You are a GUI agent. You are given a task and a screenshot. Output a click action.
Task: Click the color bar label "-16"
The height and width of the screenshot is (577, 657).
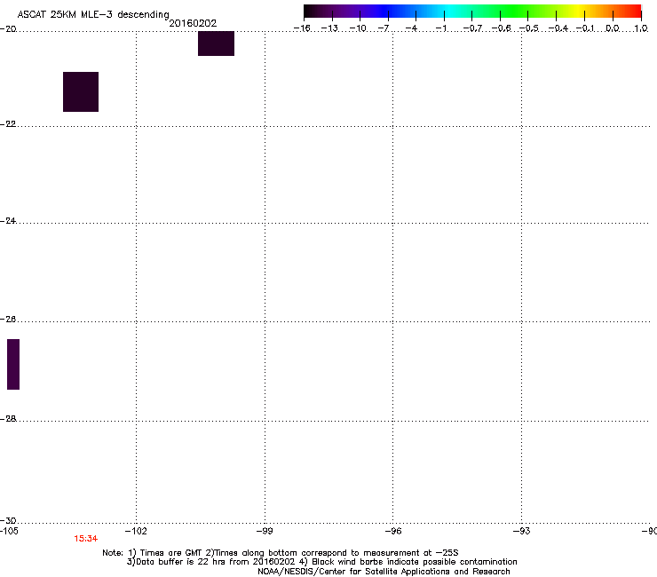pyautogui.click(x=302, y=28)
